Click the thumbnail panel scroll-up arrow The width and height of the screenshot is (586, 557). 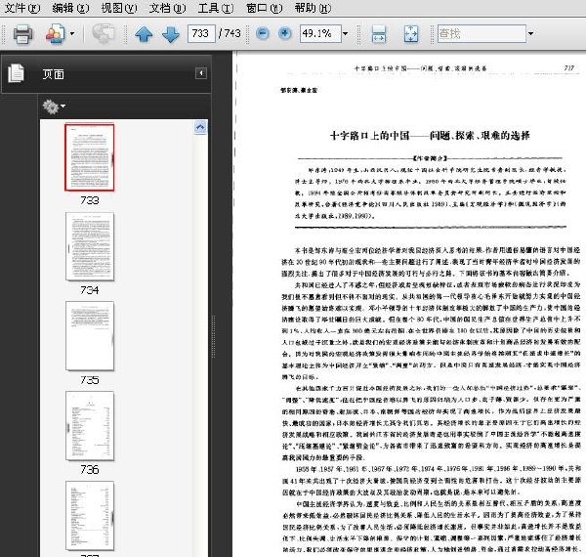[x=200, y=127]
